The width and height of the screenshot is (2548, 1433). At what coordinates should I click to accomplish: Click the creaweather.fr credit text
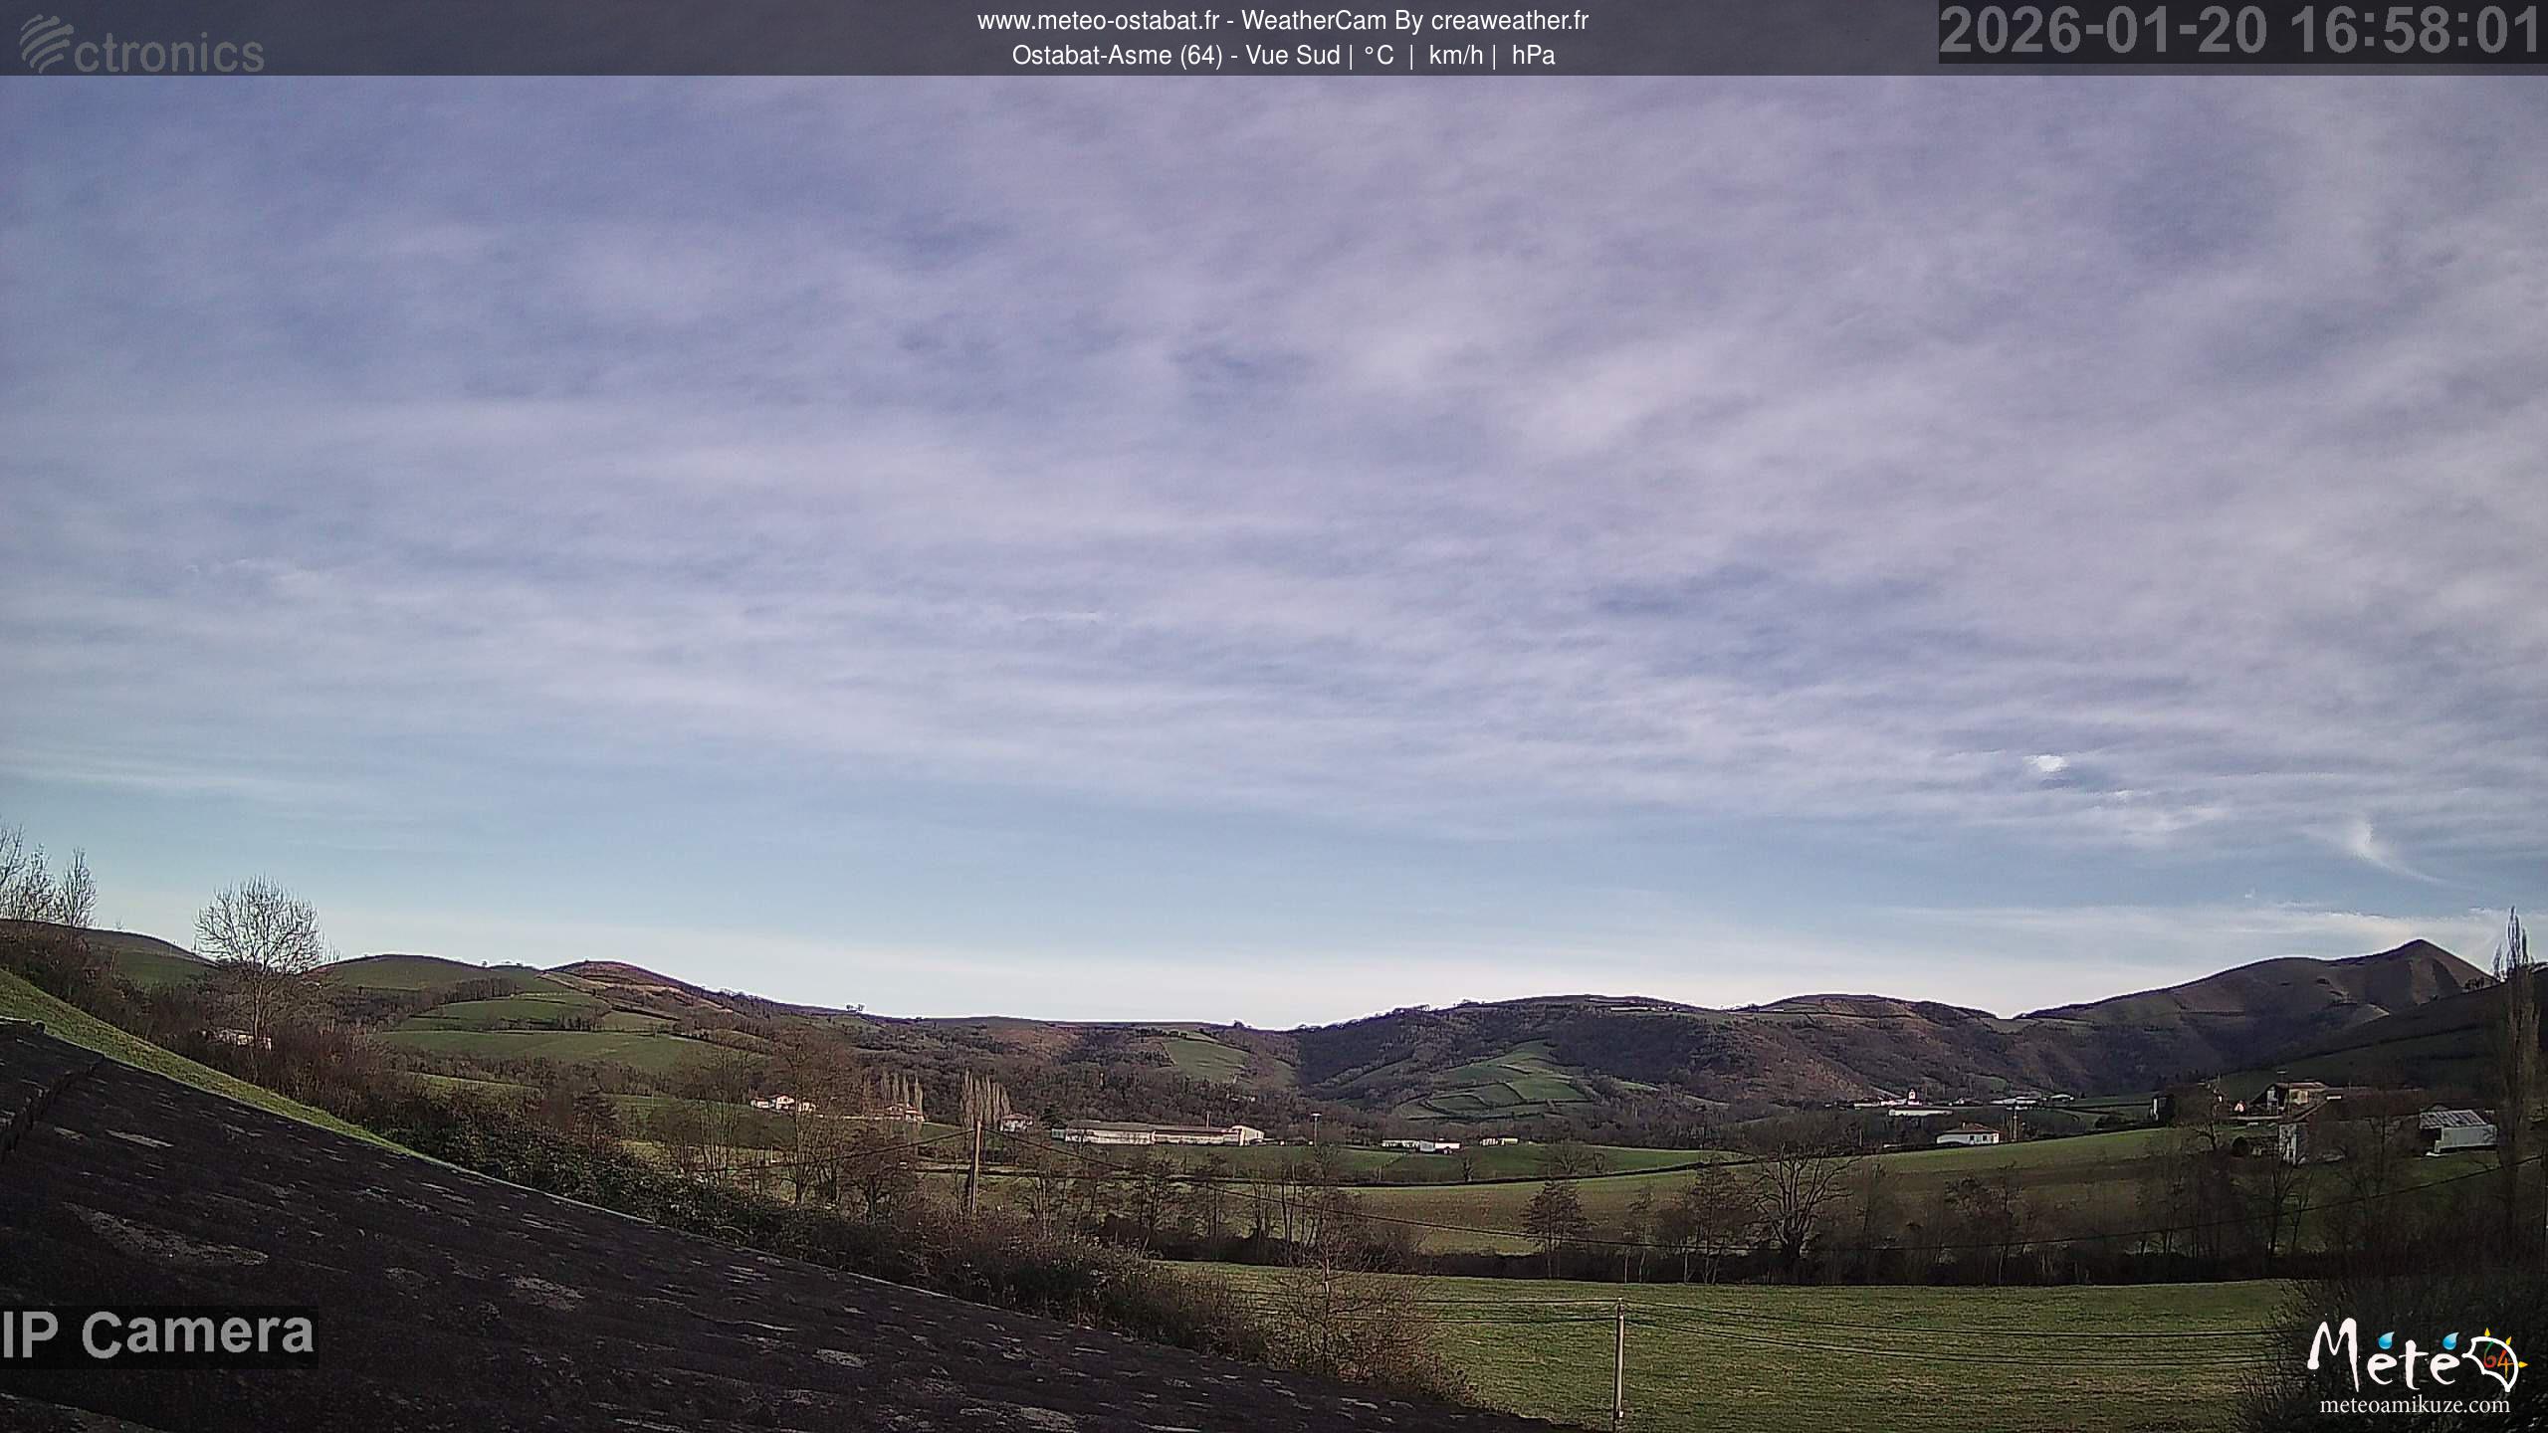pyautogui.click(x=1509, y=21)
